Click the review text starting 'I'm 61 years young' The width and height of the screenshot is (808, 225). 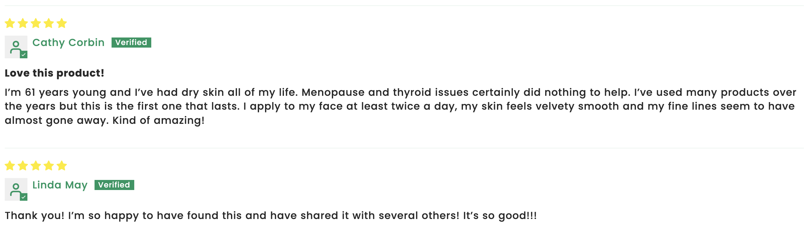[401, 107]
